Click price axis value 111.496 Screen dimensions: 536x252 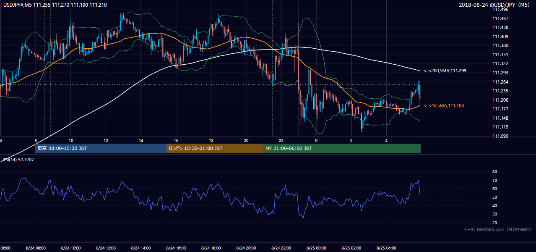coord(501,9)
